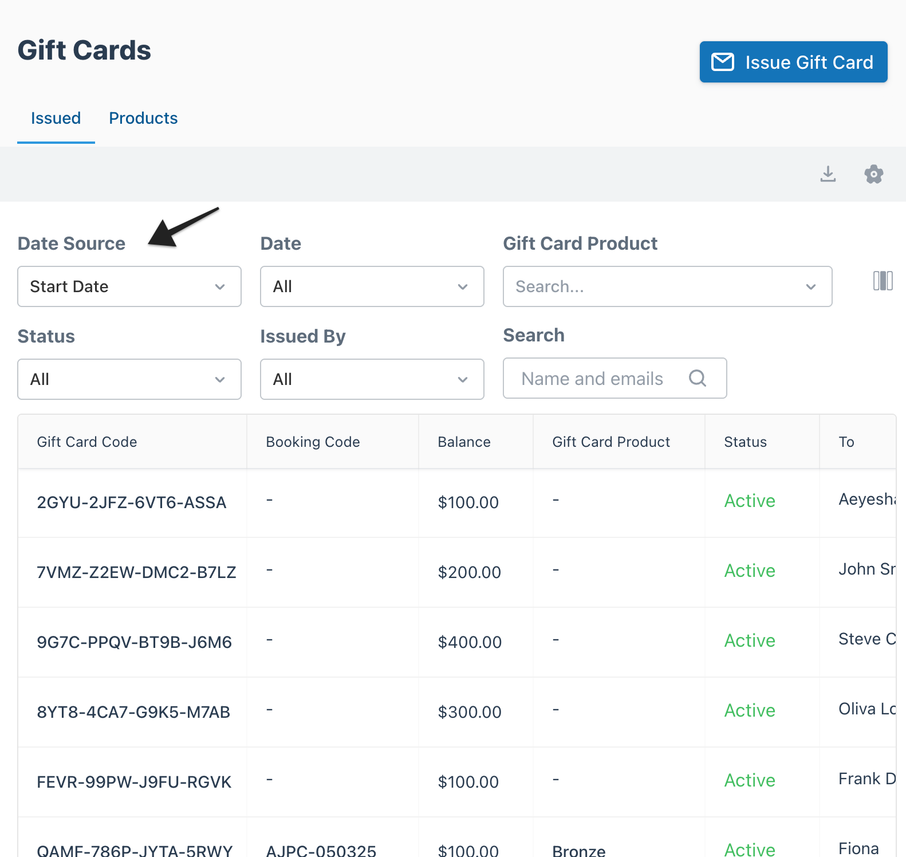Select gift card code 7VMZ-Z2EW-DMC2-B7LZ

136,572
